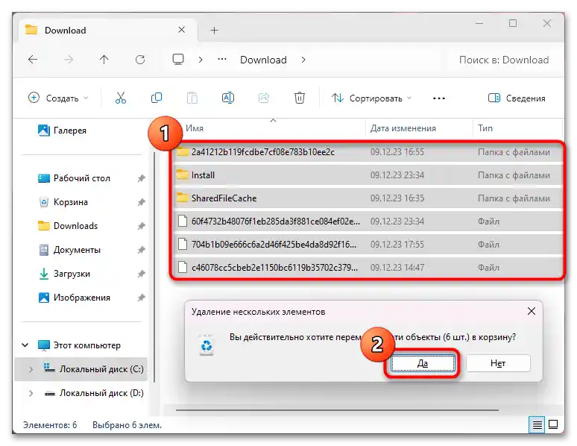Cancel deletion with the Нет button
Screen dimensions: 577x446
(498, 363)
